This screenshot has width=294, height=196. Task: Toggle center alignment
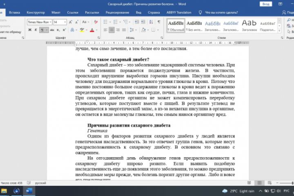coord(111,30)
